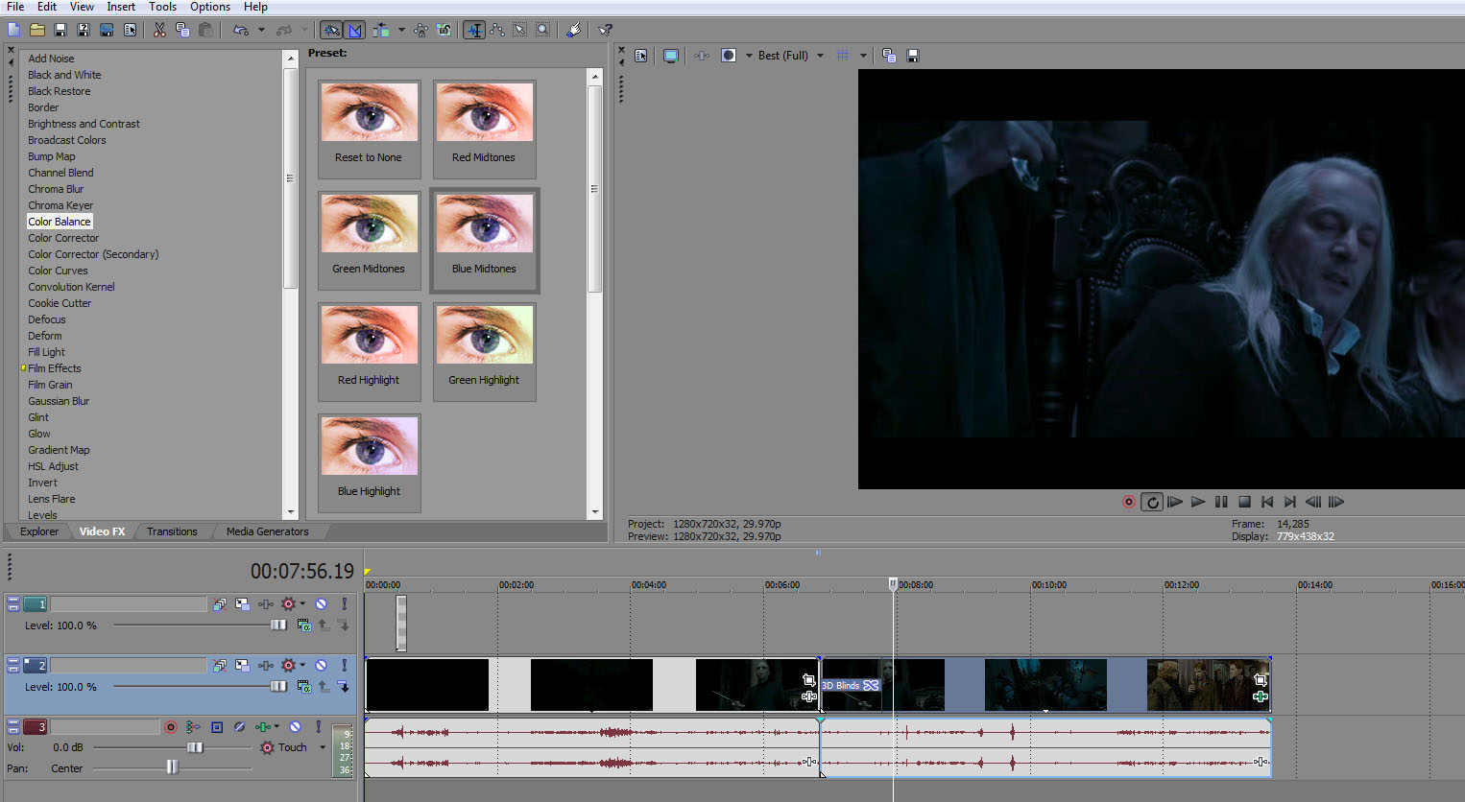Open Project Video Properties in the preview toolbar

641,56
